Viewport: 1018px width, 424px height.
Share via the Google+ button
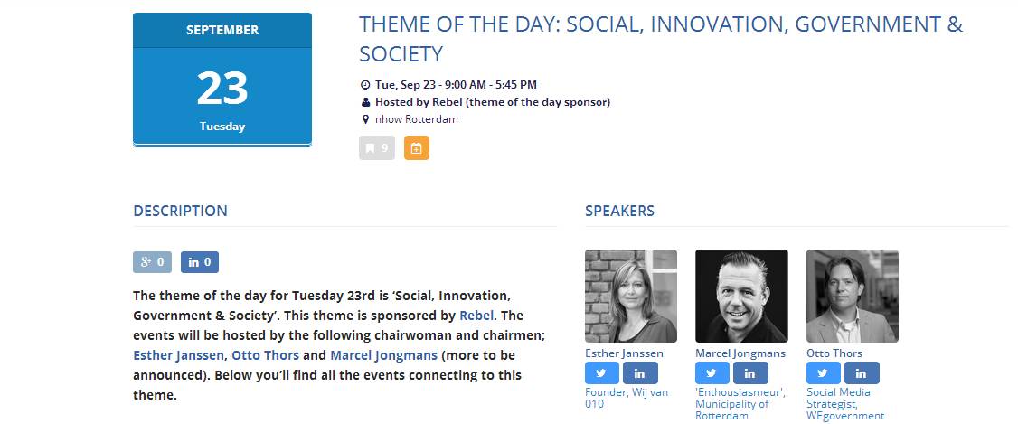[152, 262]
